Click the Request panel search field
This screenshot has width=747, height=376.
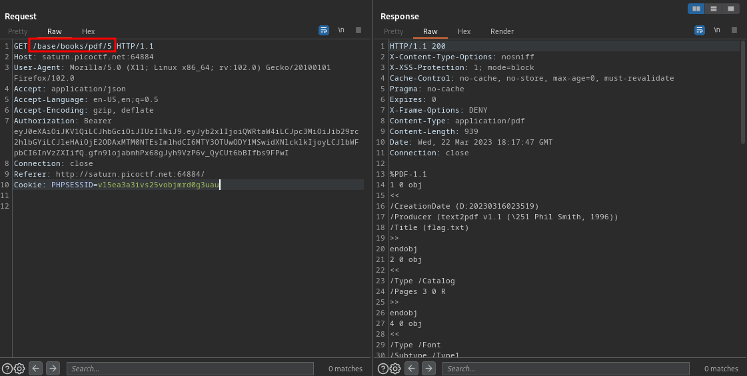(x=190, y=369)
